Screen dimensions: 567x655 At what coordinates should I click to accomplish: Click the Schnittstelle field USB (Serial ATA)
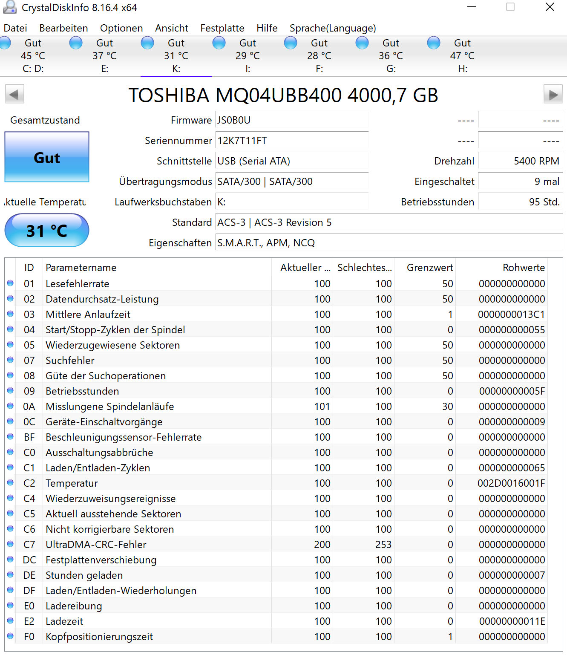click(x=292, y=162)
